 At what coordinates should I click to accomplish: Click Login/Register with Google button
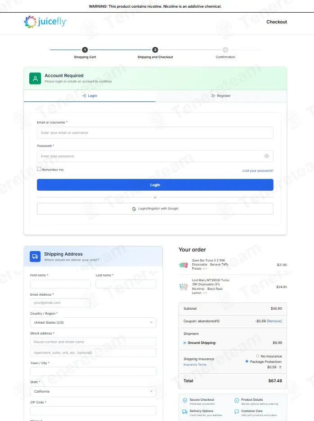pyautogui.click(x=155, y=209)
